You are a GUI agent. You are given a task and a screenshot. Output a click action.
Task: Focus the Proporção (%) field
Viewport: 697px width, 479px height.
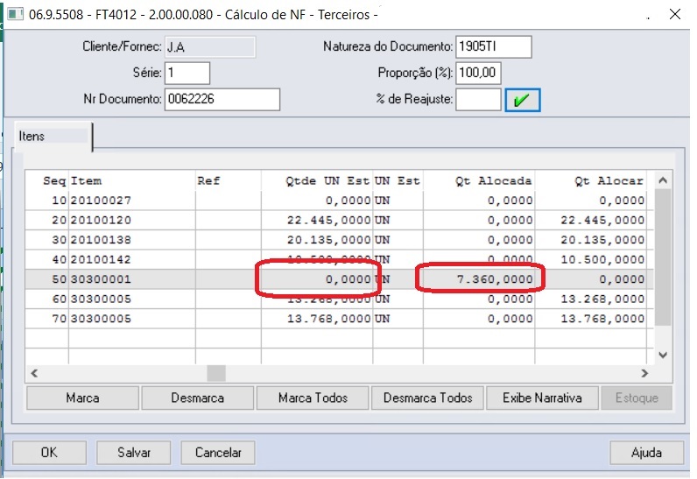click(x=478, y=73)
